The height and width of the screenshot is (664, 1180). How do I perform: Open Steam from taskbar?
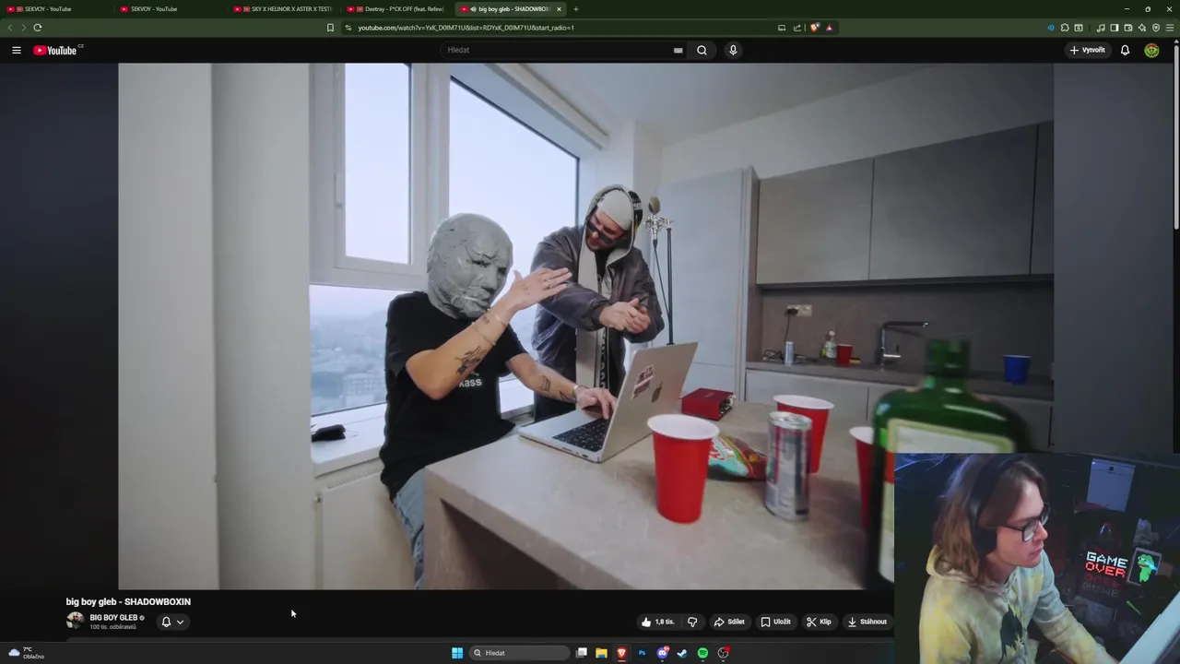(x=682, y=653)
